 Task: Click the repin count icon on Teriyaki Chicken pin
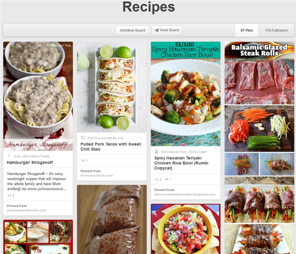click(x=157, y=179)
